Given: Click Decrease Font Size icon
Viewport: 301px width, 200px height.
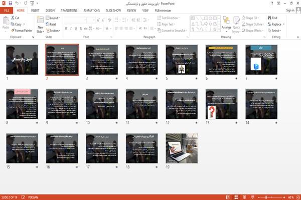Looking at the screenshot, I should point(103,20).
